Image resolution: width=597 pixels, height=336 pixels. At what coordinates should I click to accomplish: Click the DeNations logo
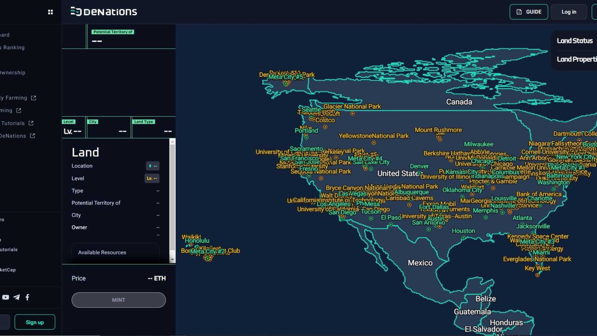point(104,12)
